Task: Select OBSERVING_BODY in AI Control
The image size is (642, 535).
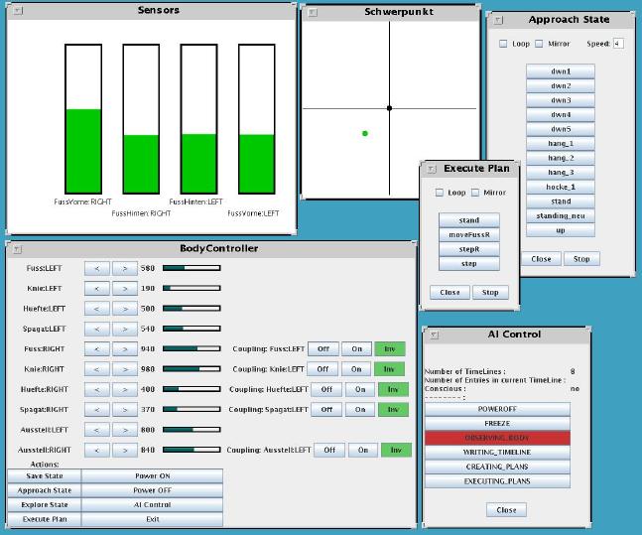Action: [497, 438]
